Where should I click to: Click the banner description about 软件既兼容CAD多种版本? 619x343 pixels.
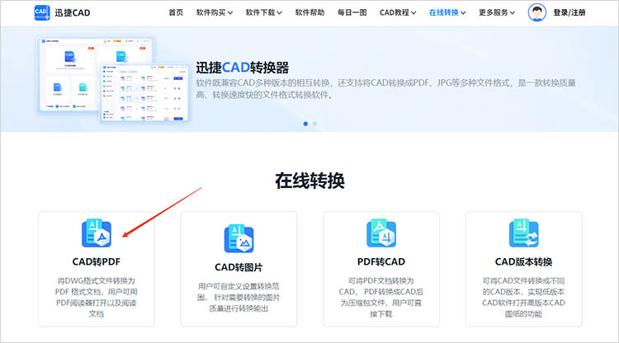(386, 89)
